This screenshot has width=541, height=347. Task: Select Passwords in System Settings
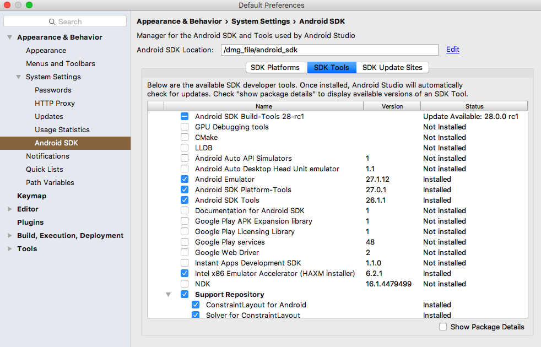[53, 90]
